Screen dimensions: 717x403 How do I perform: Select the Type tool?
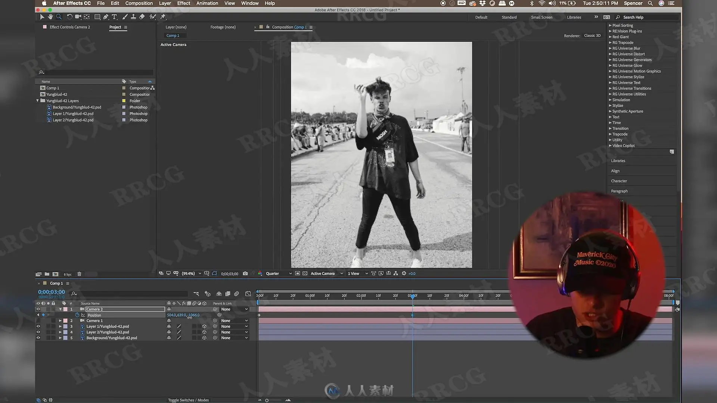(x=114, y=17)
